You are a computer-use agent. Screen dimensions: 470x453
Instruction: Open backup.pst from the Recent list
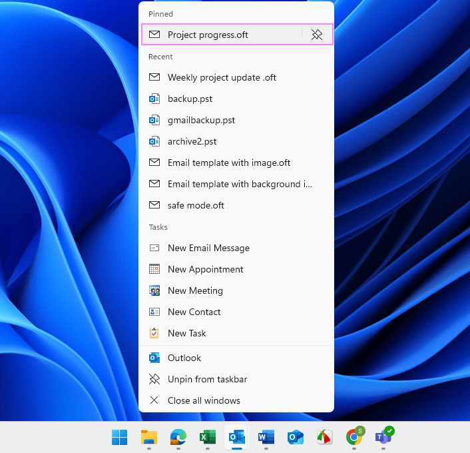point(236,99)
